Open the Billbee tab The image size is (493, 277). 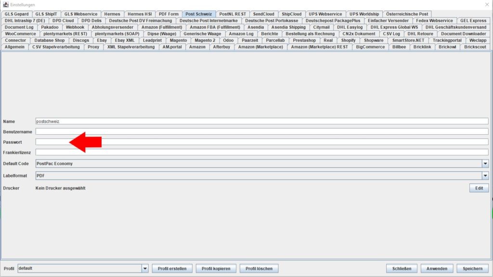399,47
